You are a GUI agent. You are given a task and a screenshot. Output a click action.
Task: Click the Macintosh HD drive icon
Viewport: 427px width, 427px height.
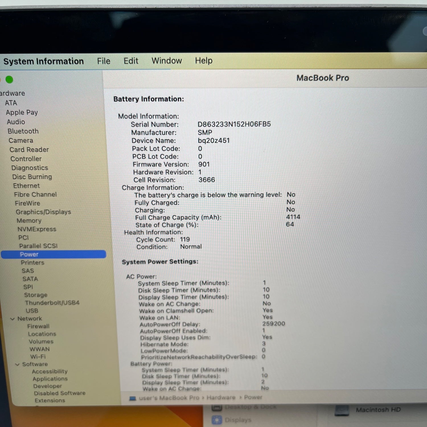342,410
